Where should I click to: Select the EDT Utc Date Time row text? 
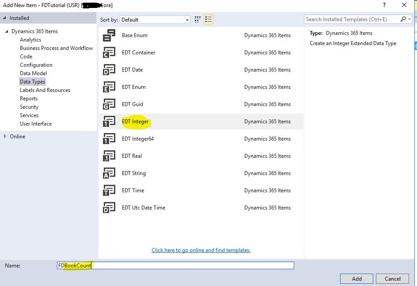[144, 208]
